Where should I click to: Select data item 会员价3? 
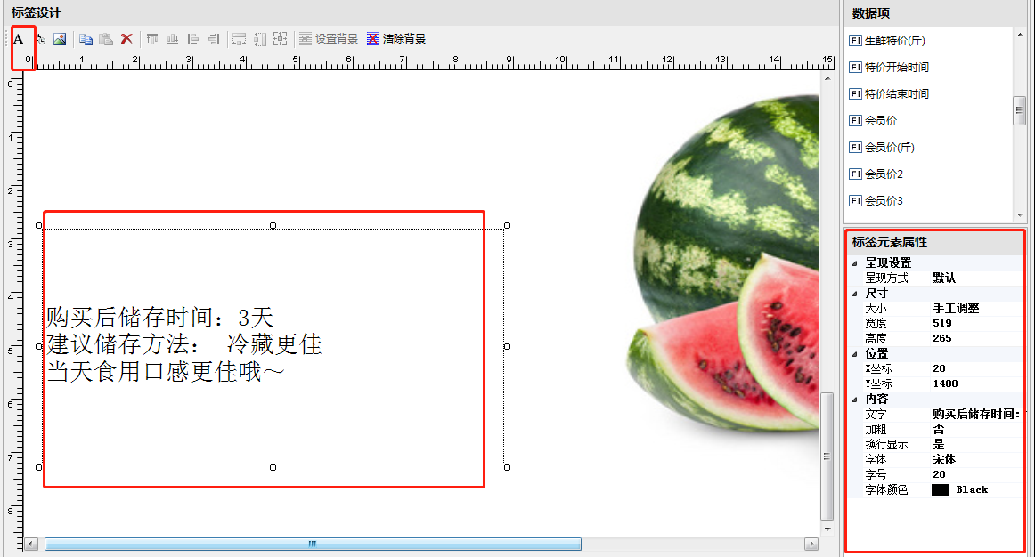(x=884, y=200)
